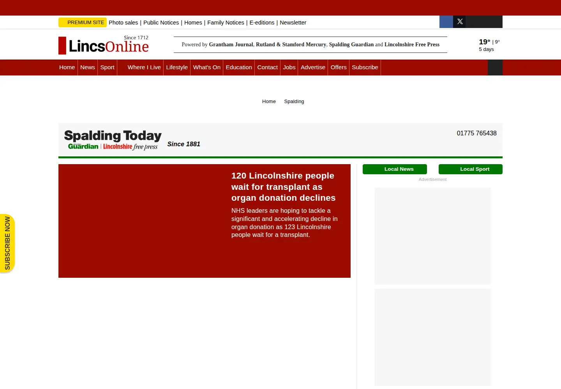Open the Jobs menu item
The width and height of the screenshot is (561, 389).
289,67
